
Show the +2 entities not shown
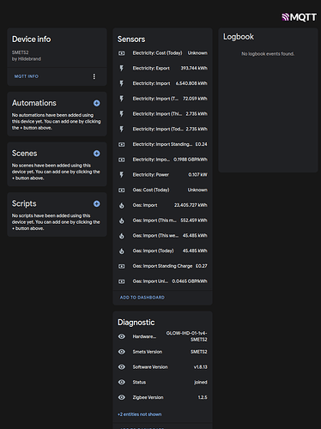[x=140, y=414]
